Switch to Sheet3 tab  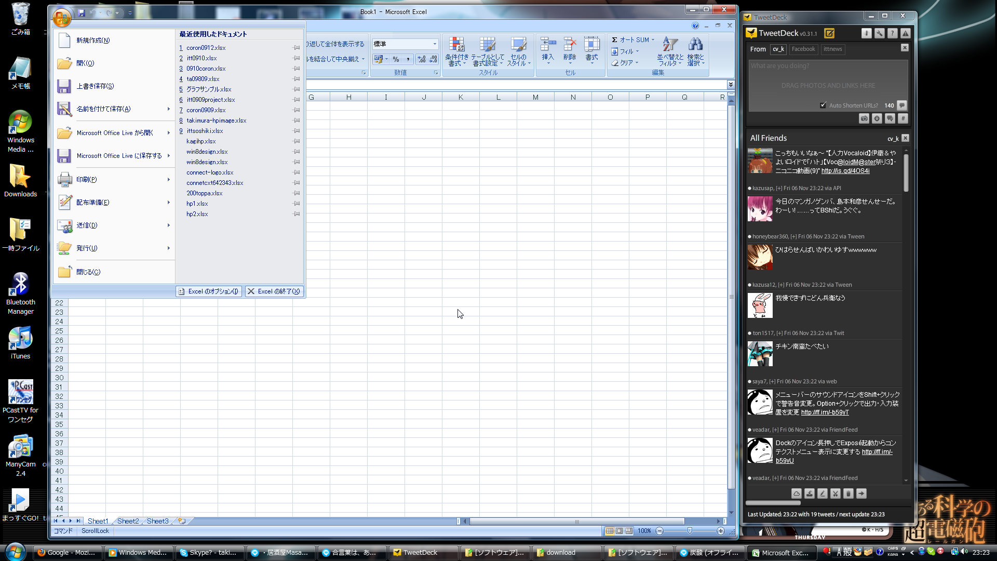coord(157,521)
